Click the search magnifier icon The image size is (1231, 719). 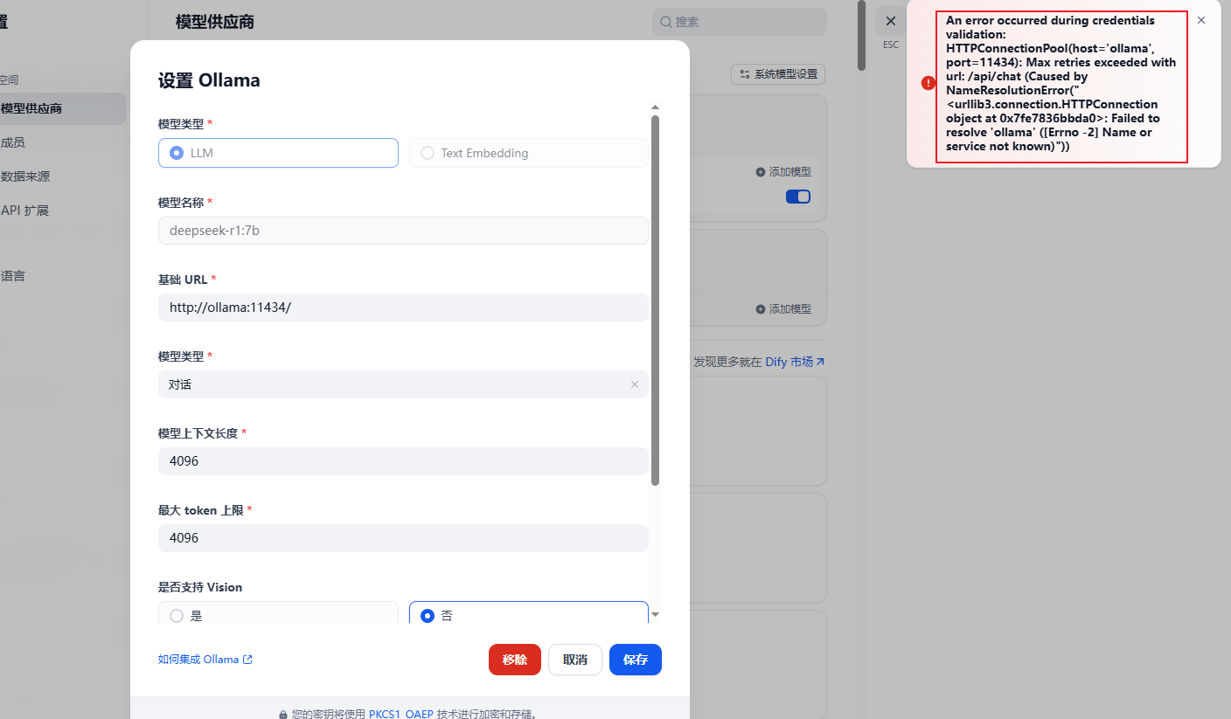coord(666,22)
